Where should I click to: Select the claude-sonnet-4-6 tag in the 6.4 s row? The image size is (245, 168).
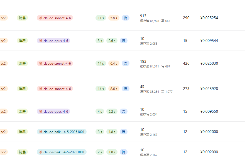pyautogui.click(x=55, y=63)
